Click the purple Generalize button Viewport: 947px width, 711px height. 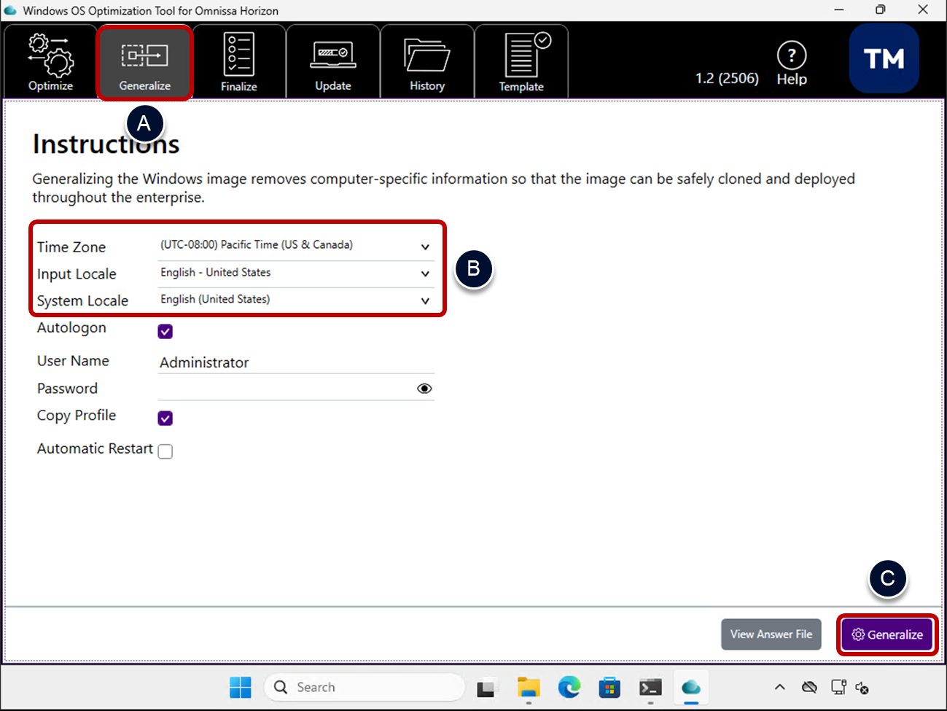(887, 634)
